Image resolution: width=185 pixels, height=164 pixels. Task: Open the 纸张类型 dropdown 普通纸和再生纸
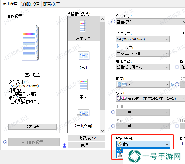click(143, 67)
